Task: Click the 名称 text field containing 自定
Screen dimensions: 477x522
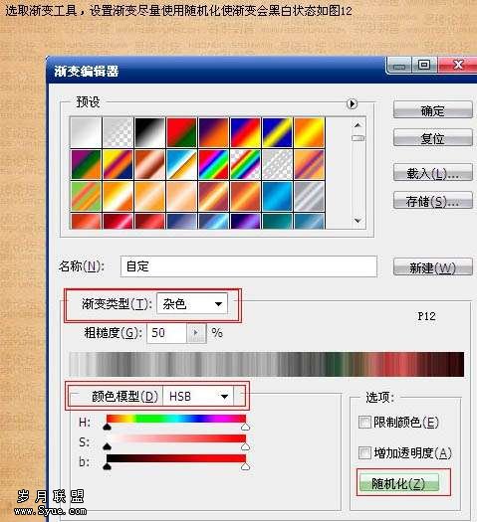Action: click(249, 266)
